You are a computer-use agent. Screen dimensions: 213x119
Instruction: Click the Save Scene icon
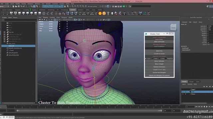point(19,6)
